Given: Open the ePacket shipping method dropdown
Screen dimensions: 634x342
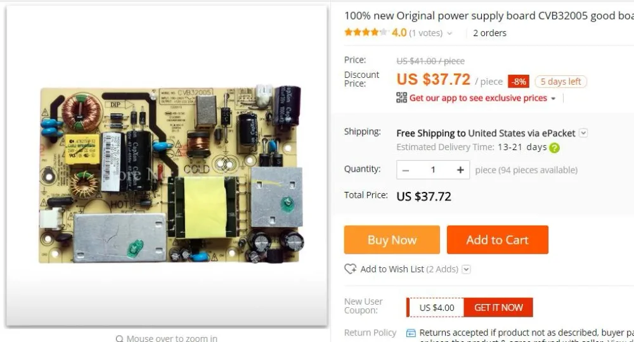Looking at the screenshot, I should (584, 133).
